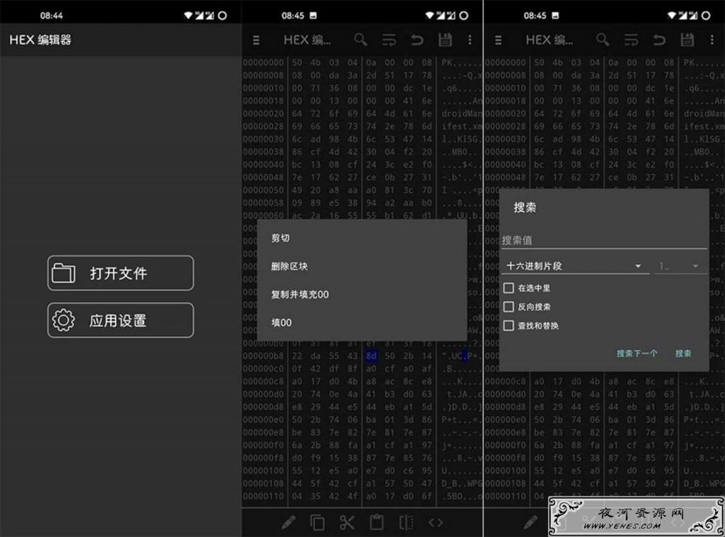Tap the folder icon beside 打开文件
The width and height of the screenshot is (725, 537).
(x=64, y=273)
